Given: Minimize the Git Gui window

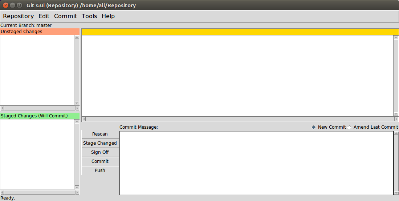Looking at the screenshot, I should pyautogui.click(x=12, y=5).
